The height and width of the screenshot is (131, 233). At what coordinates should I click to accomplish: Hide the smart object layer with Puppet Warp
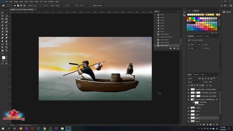[189, 99]
